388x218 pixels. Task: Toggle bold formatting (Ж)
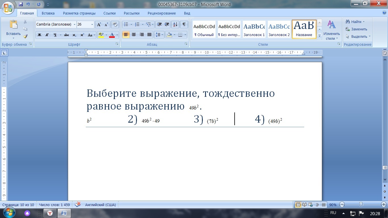tap(39, 35)
